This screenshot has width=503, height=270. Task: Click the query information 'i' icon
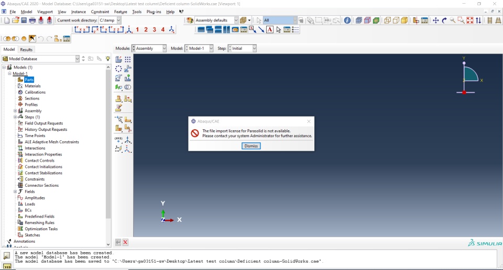(347, 20)
